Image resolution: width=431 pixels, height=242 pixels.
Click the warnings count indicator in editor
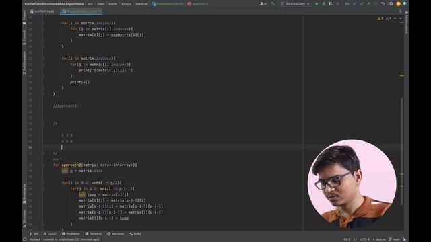tap(380, 19)
